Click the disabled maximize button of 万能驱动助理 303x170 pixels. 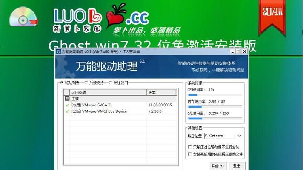pos(238,51)
